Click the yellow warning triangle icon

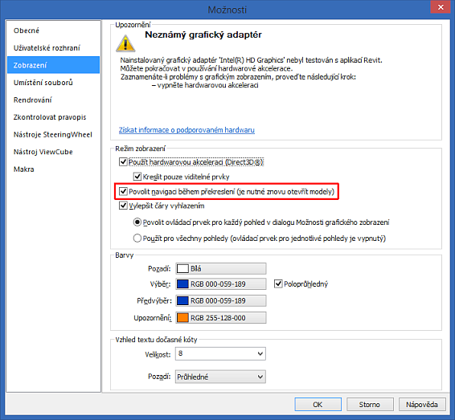(x=125, y=43)
